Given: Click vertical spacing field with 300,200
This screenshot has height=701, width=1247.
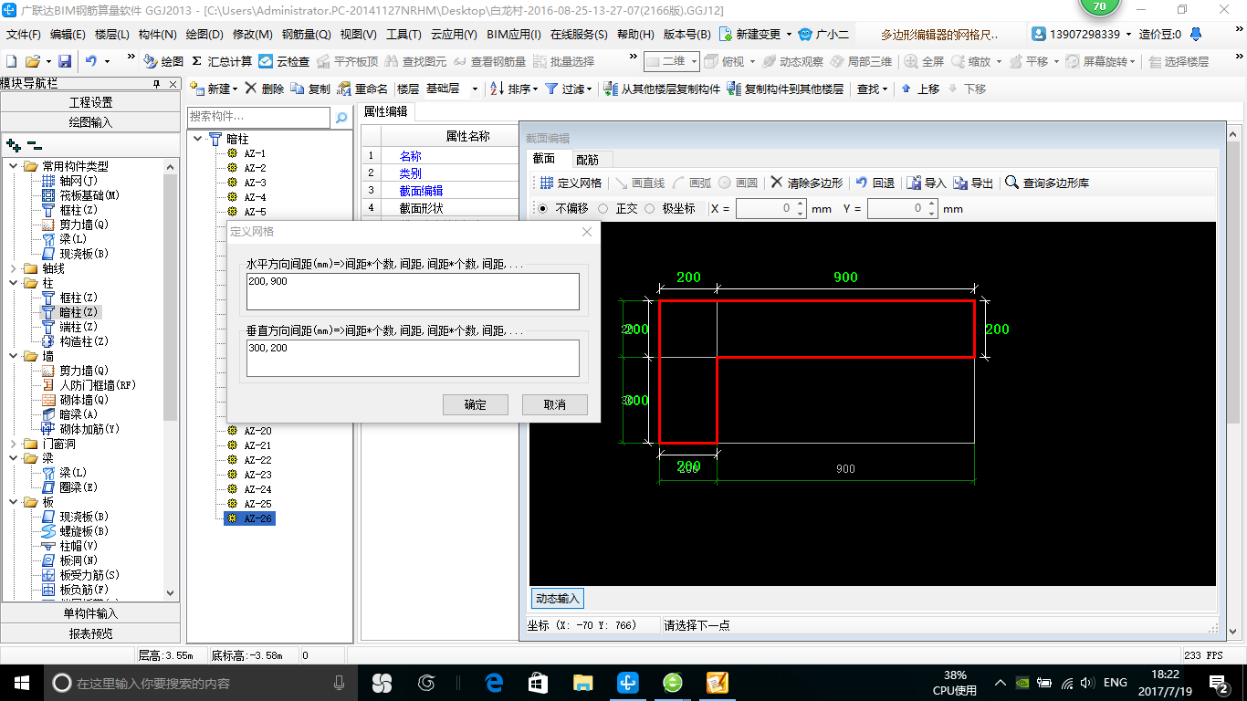Looking at the screenshot, I should (413, 358).
